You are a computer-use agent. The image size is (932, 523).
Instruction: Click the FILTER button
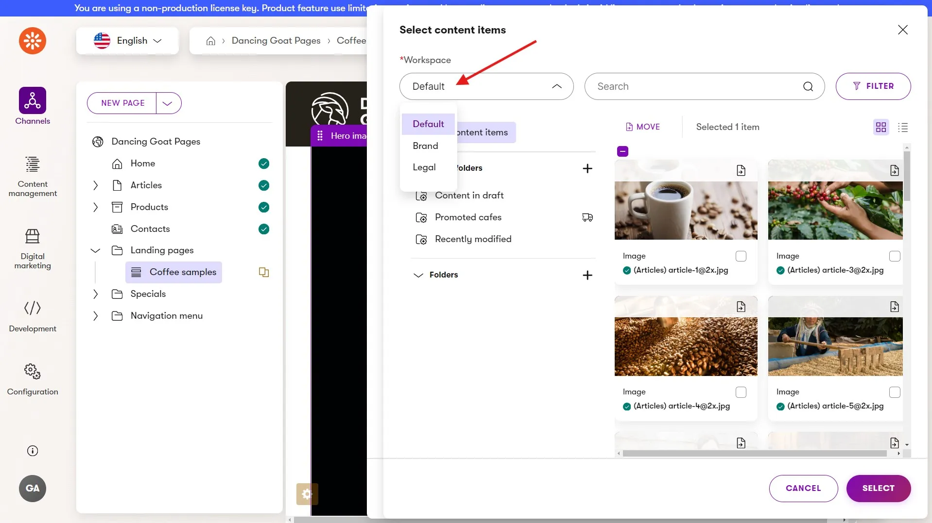click(x=873, y=86)
